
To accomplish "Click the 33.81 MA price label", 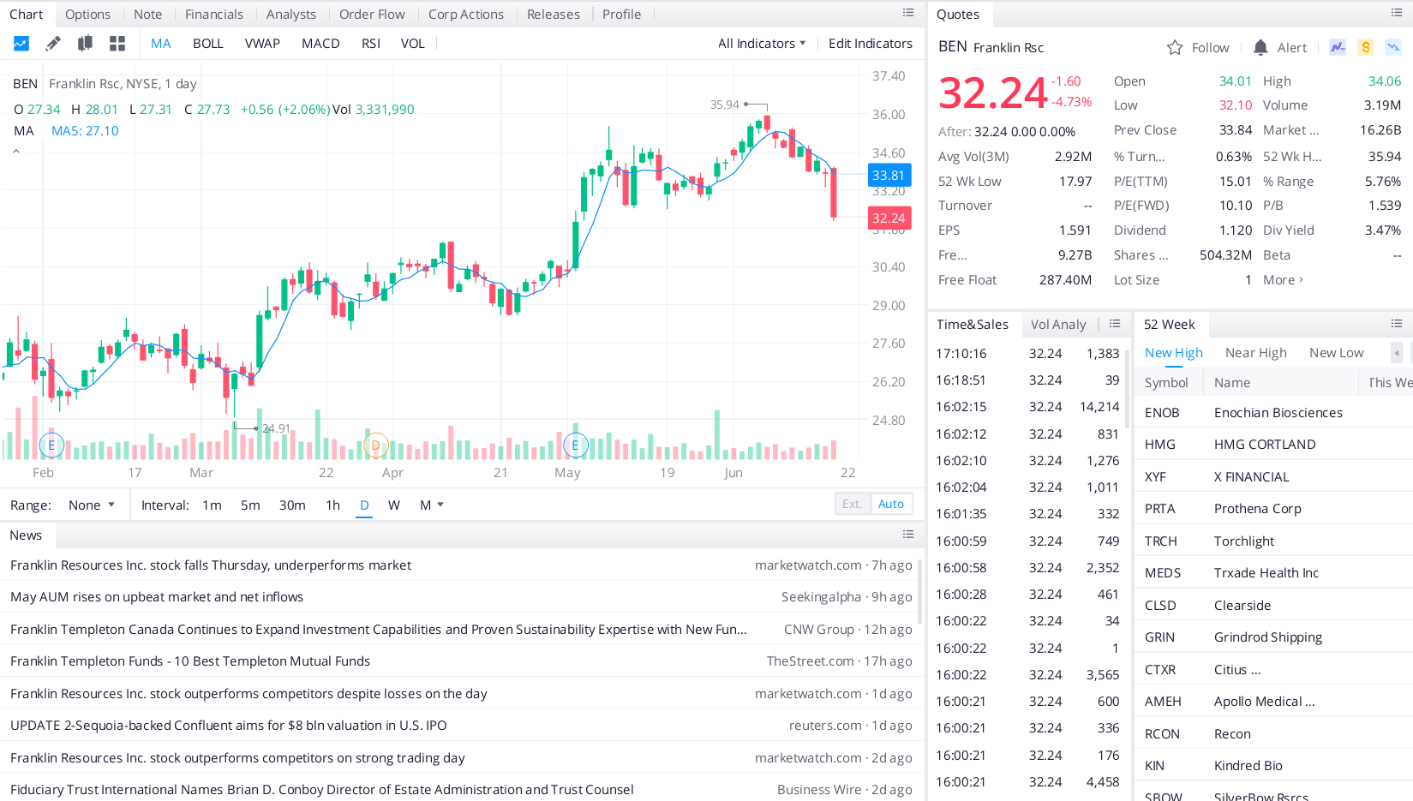I will 889,176.
